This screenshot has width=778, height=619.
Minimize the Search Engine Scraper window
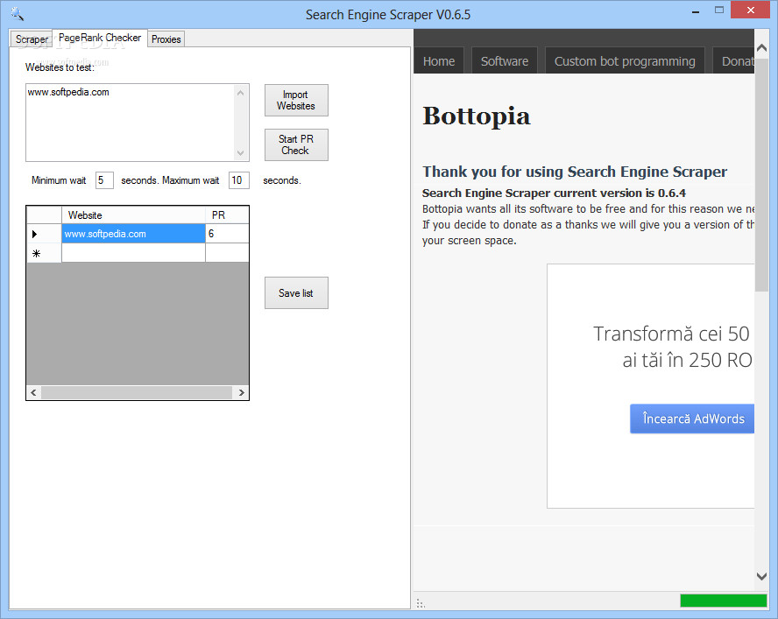point(696,11)
